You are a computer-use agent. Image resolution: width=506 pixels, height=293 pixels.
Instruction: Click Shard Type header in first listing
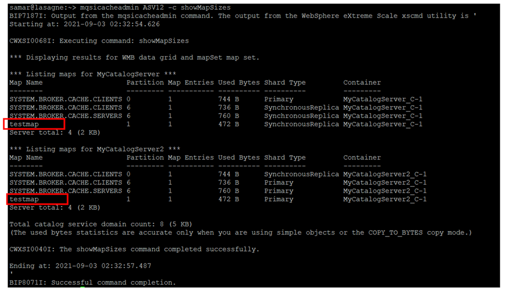[285, 82]
